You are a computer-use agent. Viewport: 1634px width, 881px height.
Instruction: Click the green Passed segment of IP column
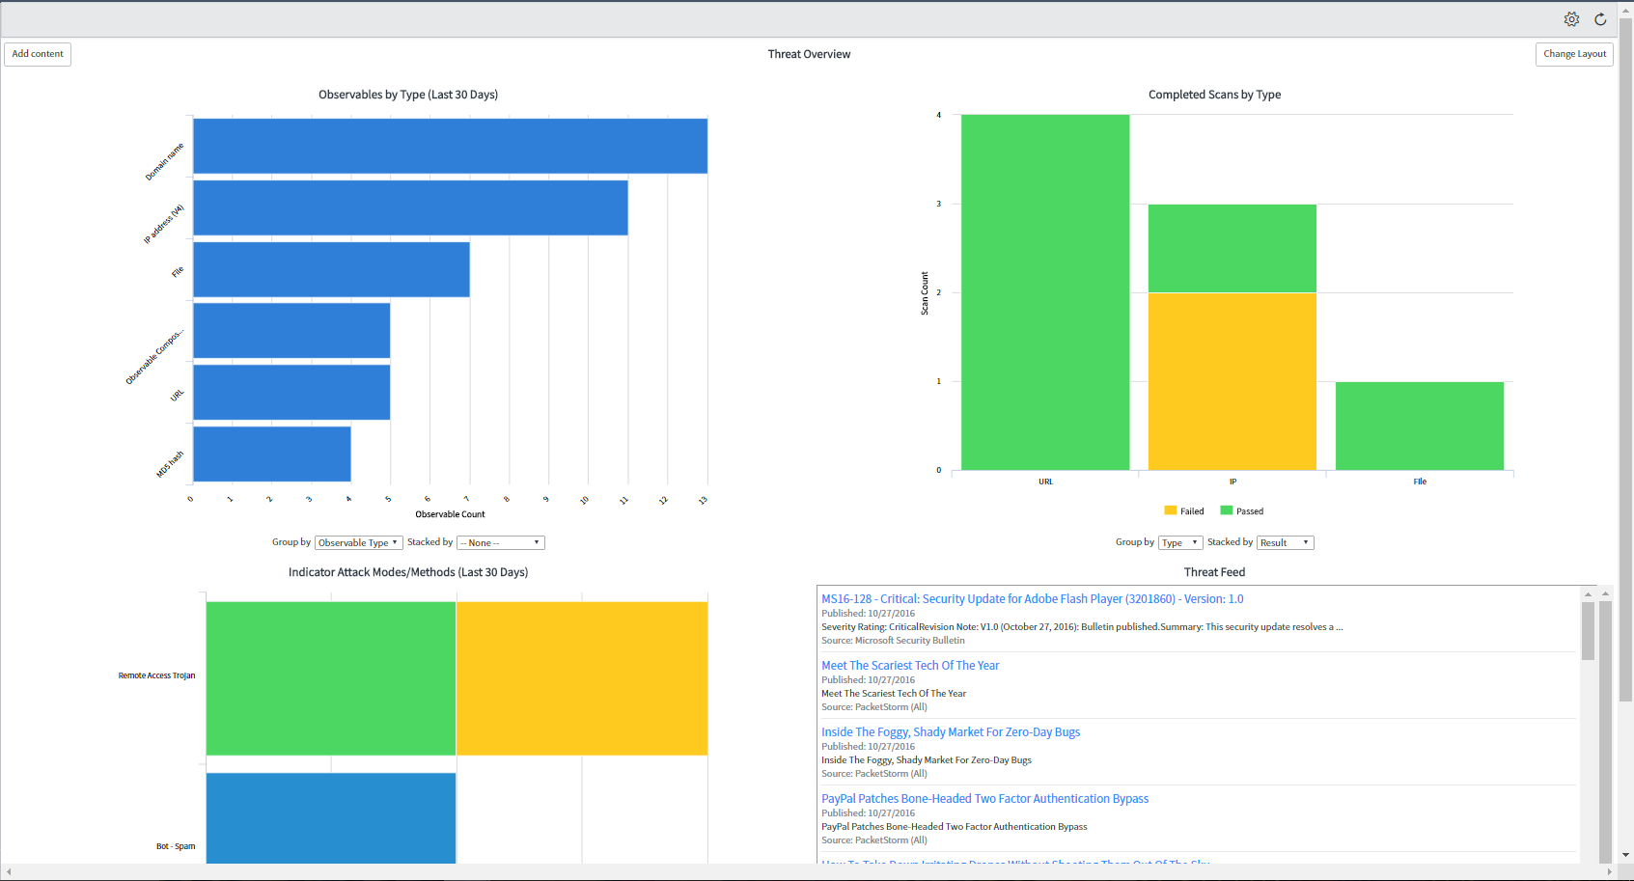pyautogui.click(x=1232, y=248)
